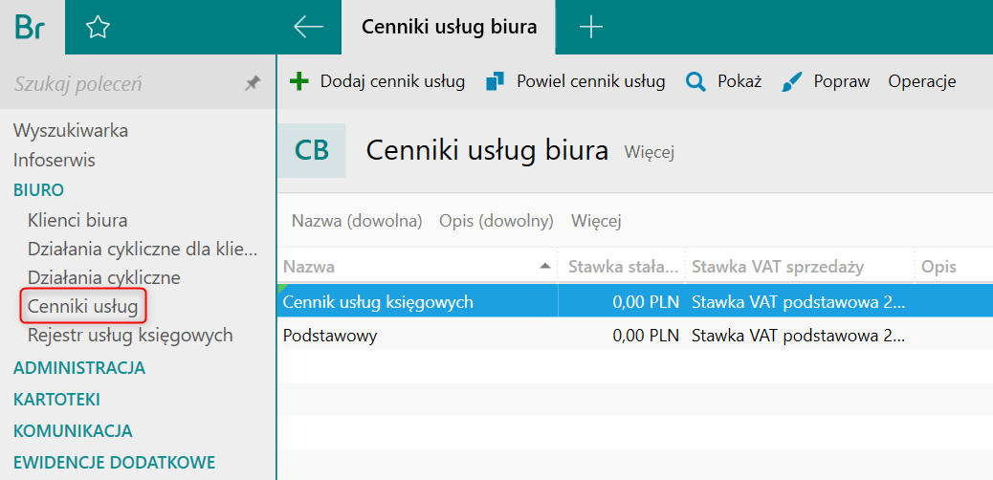Viewport: 993px width, 480px height.
Task: Open the Operacje menu
Action: (922, 81)
